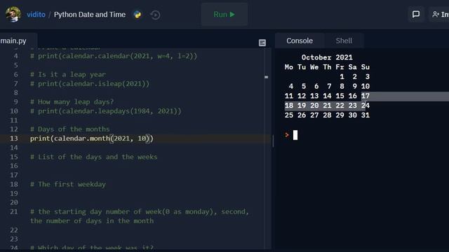Click comment about starting day number of week
This screenshot has height=252, width=449.
[x=140, y=216]
